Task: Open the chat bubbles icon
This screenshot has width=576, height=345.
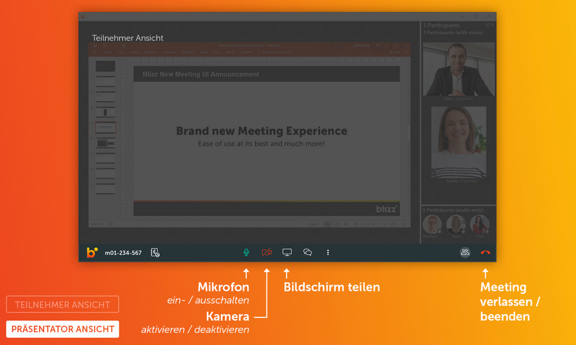Action: [x=307, y=252]
